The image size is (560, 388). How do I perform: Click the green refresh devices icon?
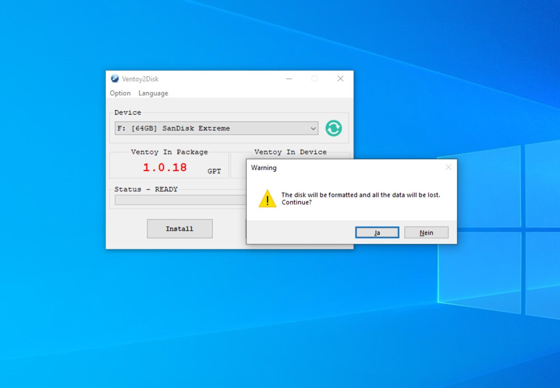coord(333,128)
